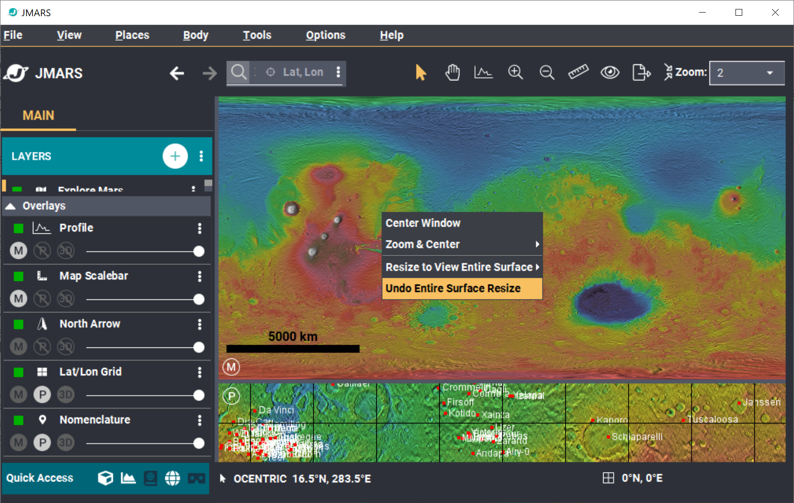The height and width of the screenshot is (503, 794).
Task: Expand Zoom & Center submenu arrow
Action: [537, 244]
